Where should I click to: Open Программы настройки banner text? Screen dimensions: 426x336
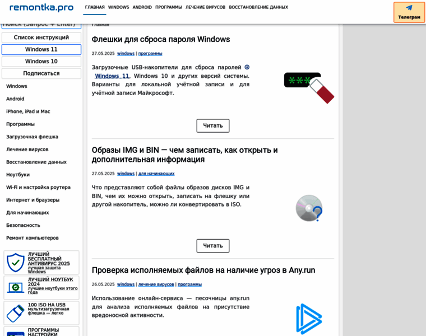click(x=43, y=332)
